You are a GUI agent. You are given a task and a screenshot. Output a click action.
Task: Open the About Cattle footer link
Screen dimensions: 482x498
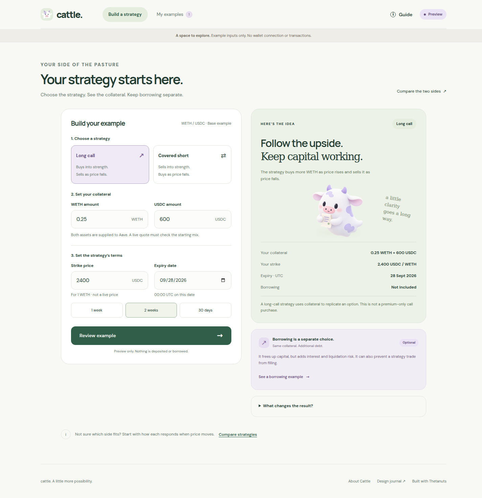click(x=359, y=481)
